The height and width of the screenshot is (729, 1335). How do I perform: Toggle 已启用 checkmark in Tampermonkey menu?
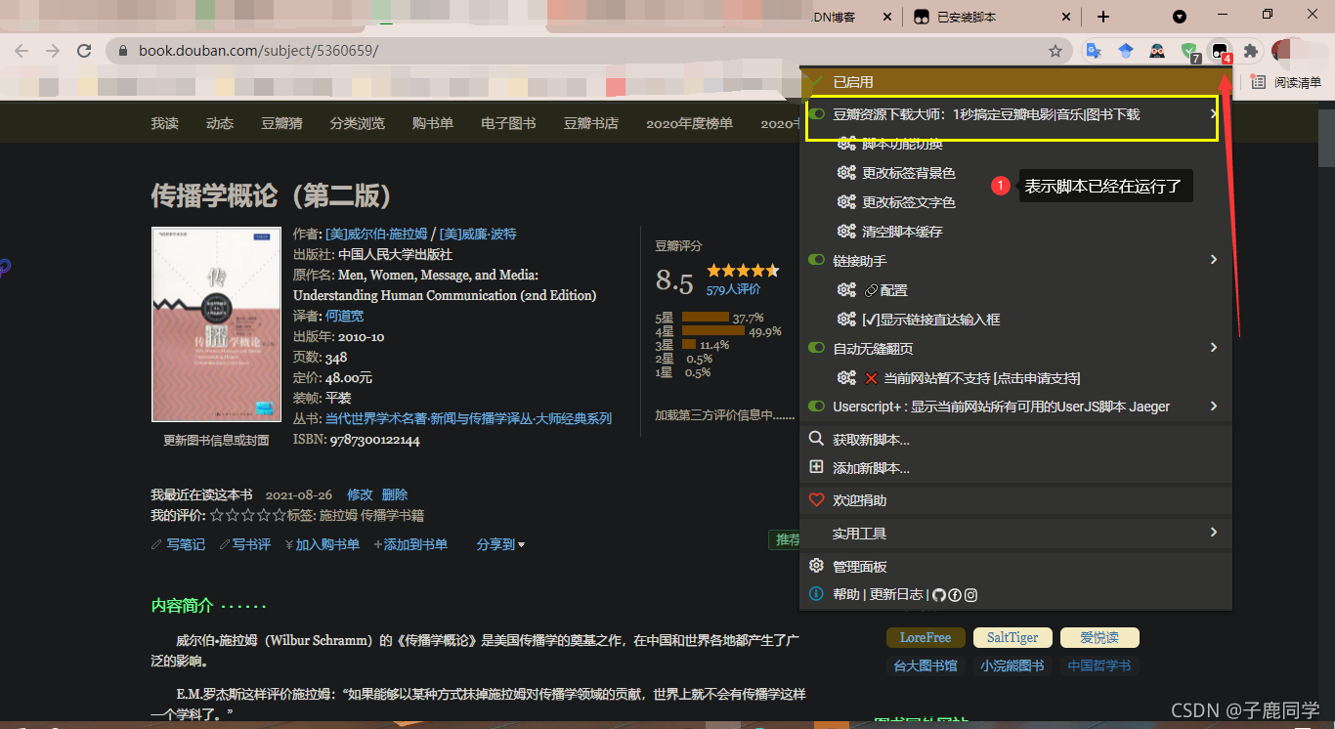[x=814, y=82]
